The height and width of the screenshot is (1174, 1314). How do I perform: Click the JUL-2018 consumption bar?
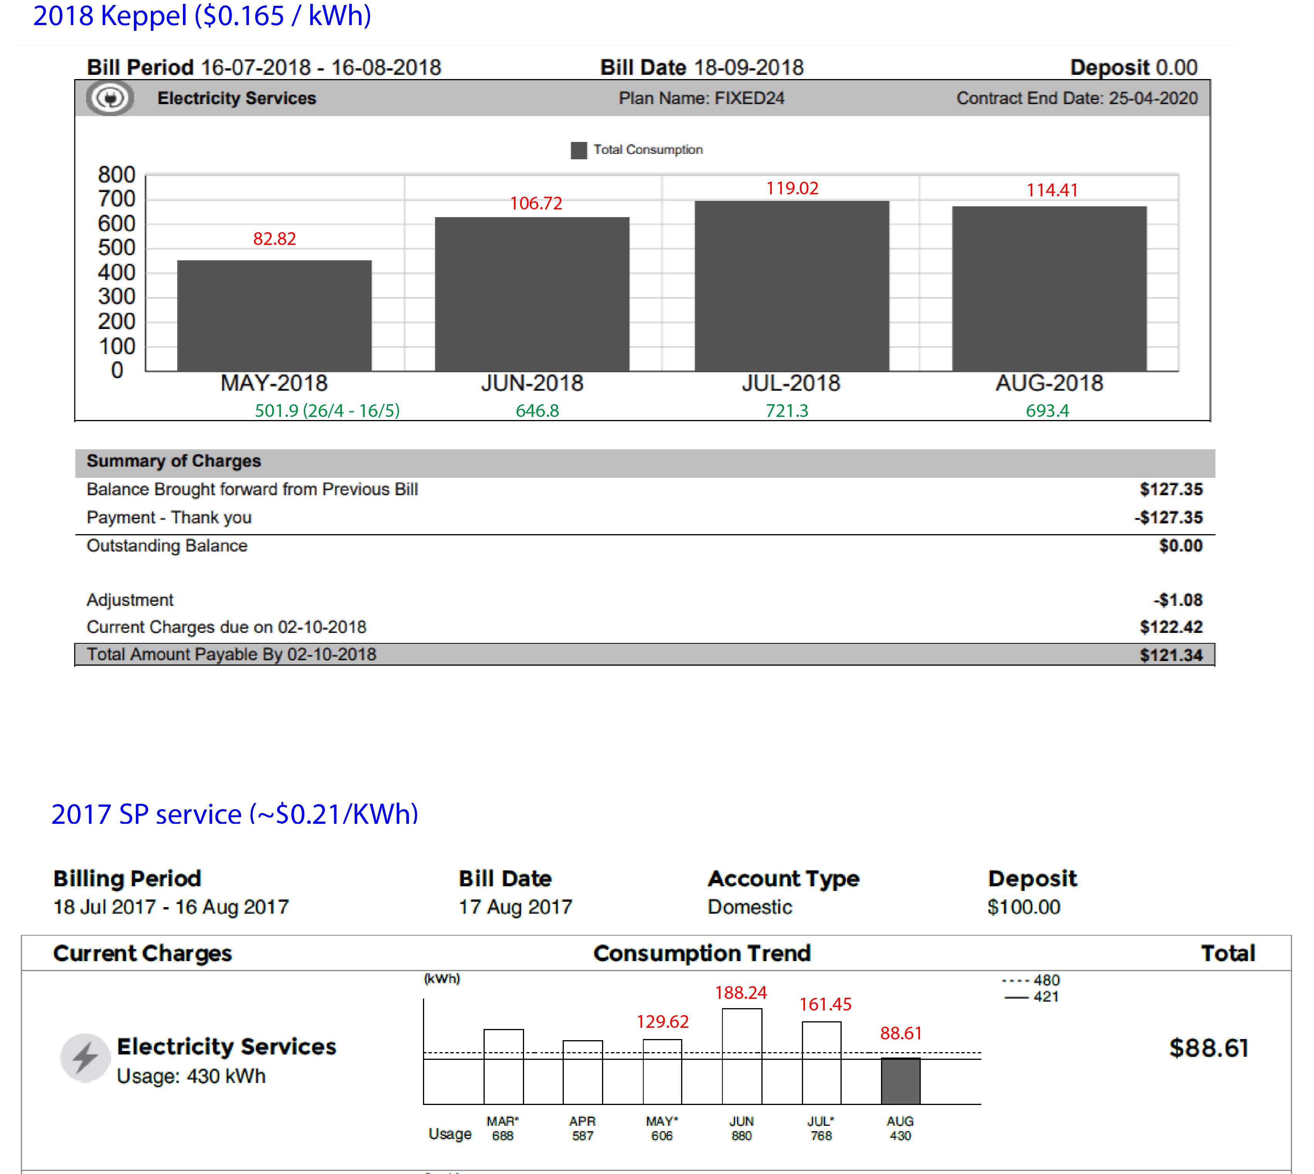tap(791, 286)
